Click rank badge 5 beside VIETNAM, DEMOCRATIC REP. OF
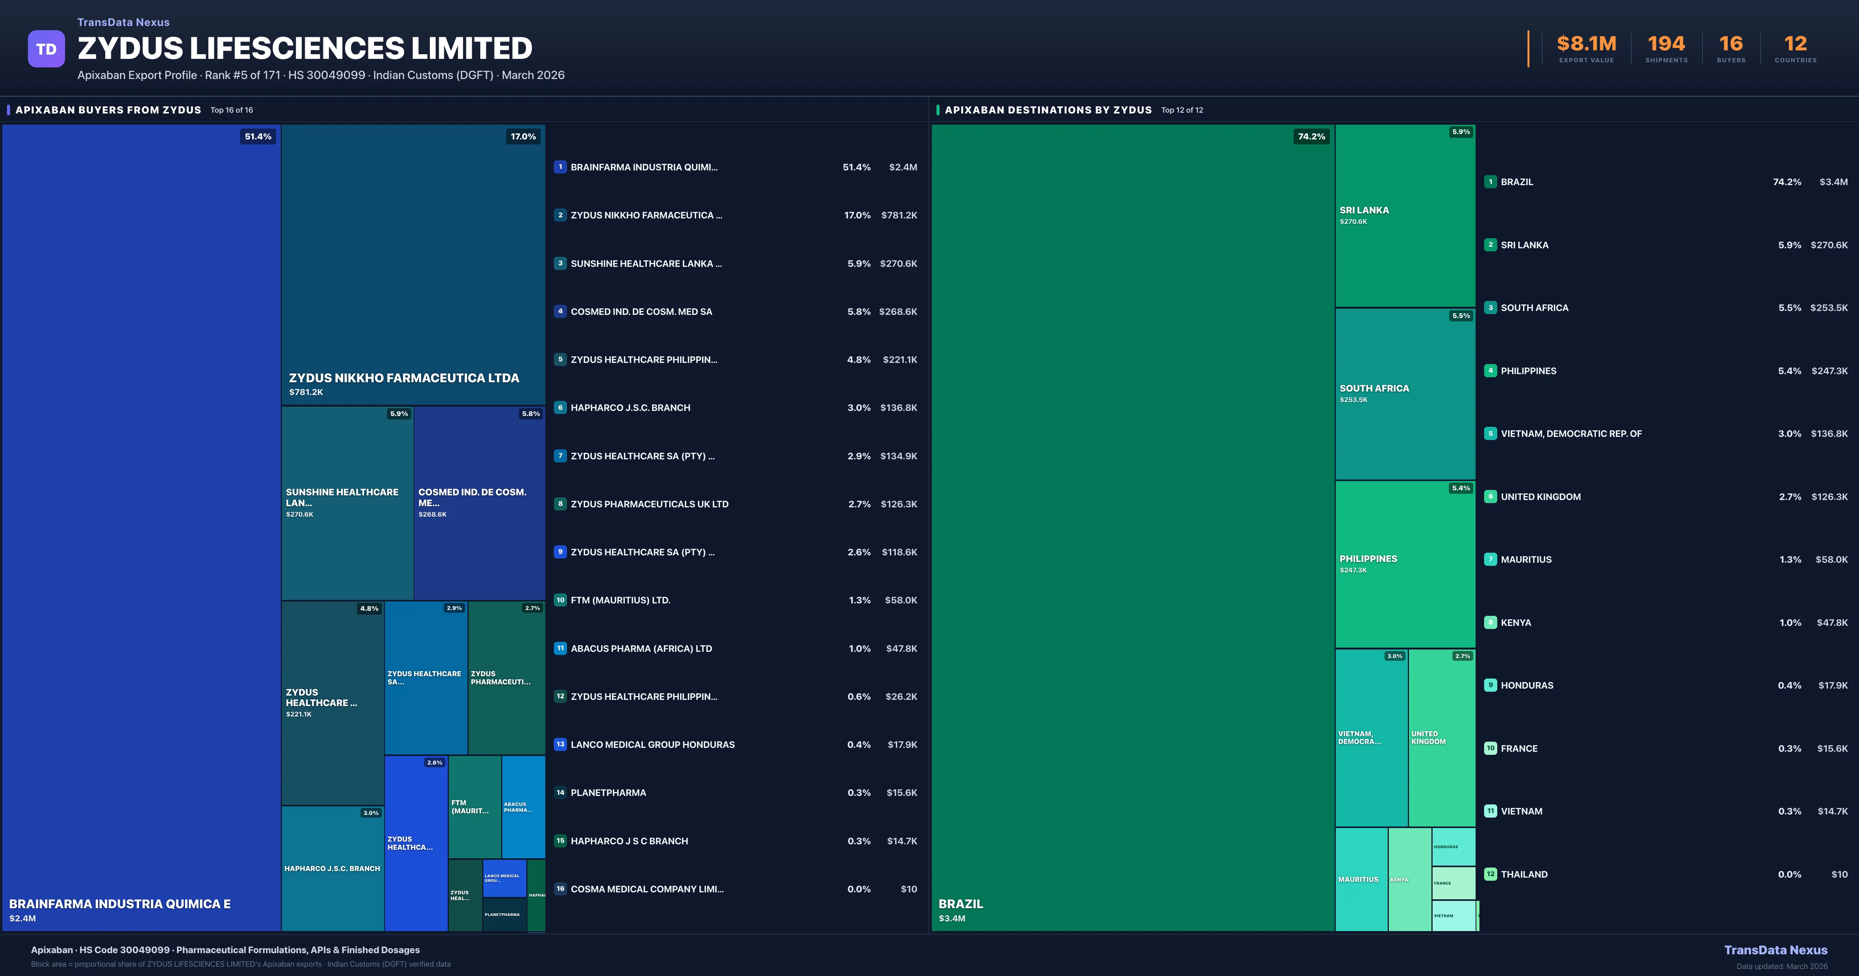 click(x=1491, y=434)
